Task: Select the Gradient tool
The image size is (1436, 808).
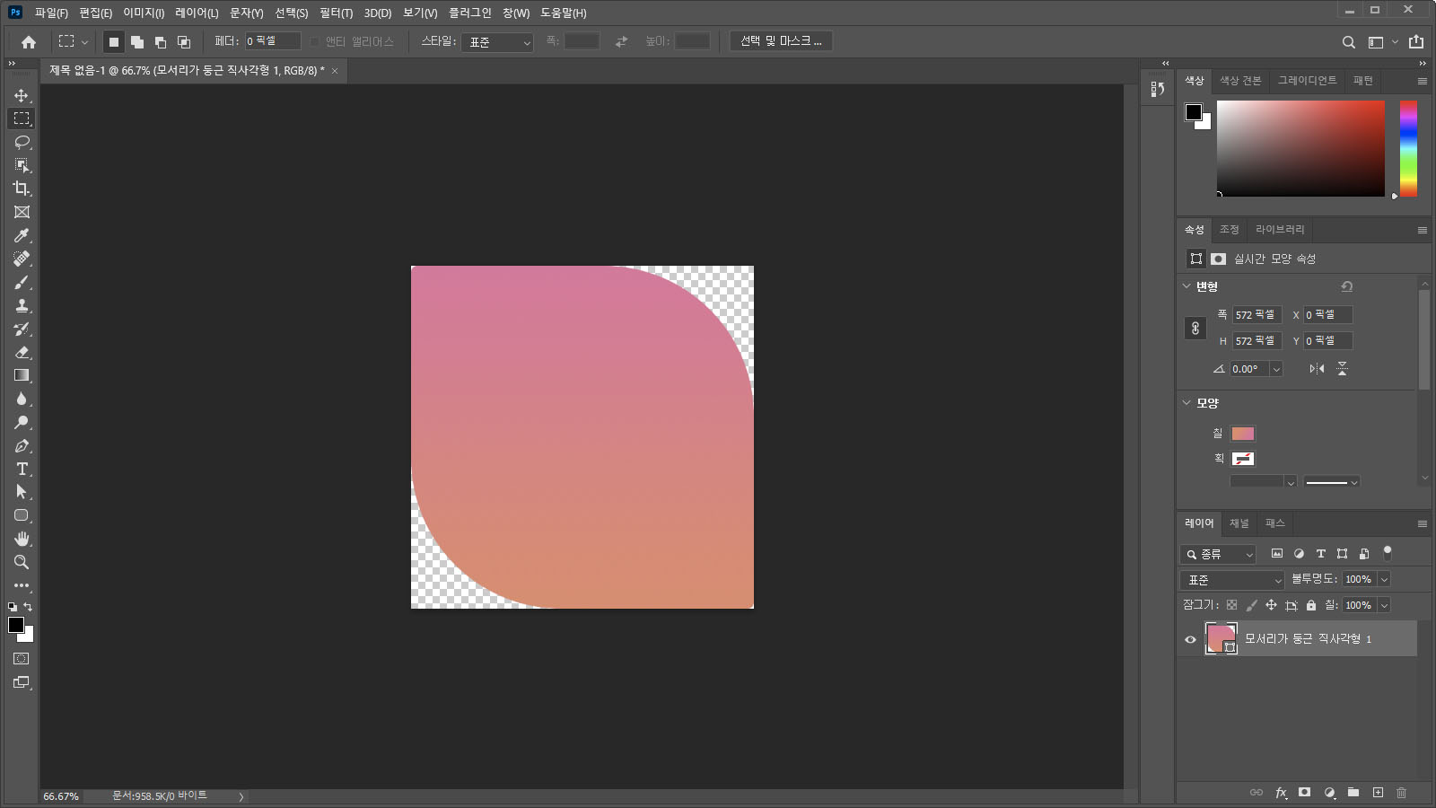Action: (22, 375)
